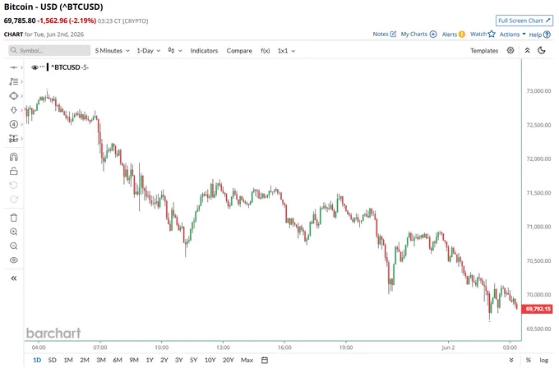Select the 10Y range
Viewport: 559px width, 368px height.
210,360
